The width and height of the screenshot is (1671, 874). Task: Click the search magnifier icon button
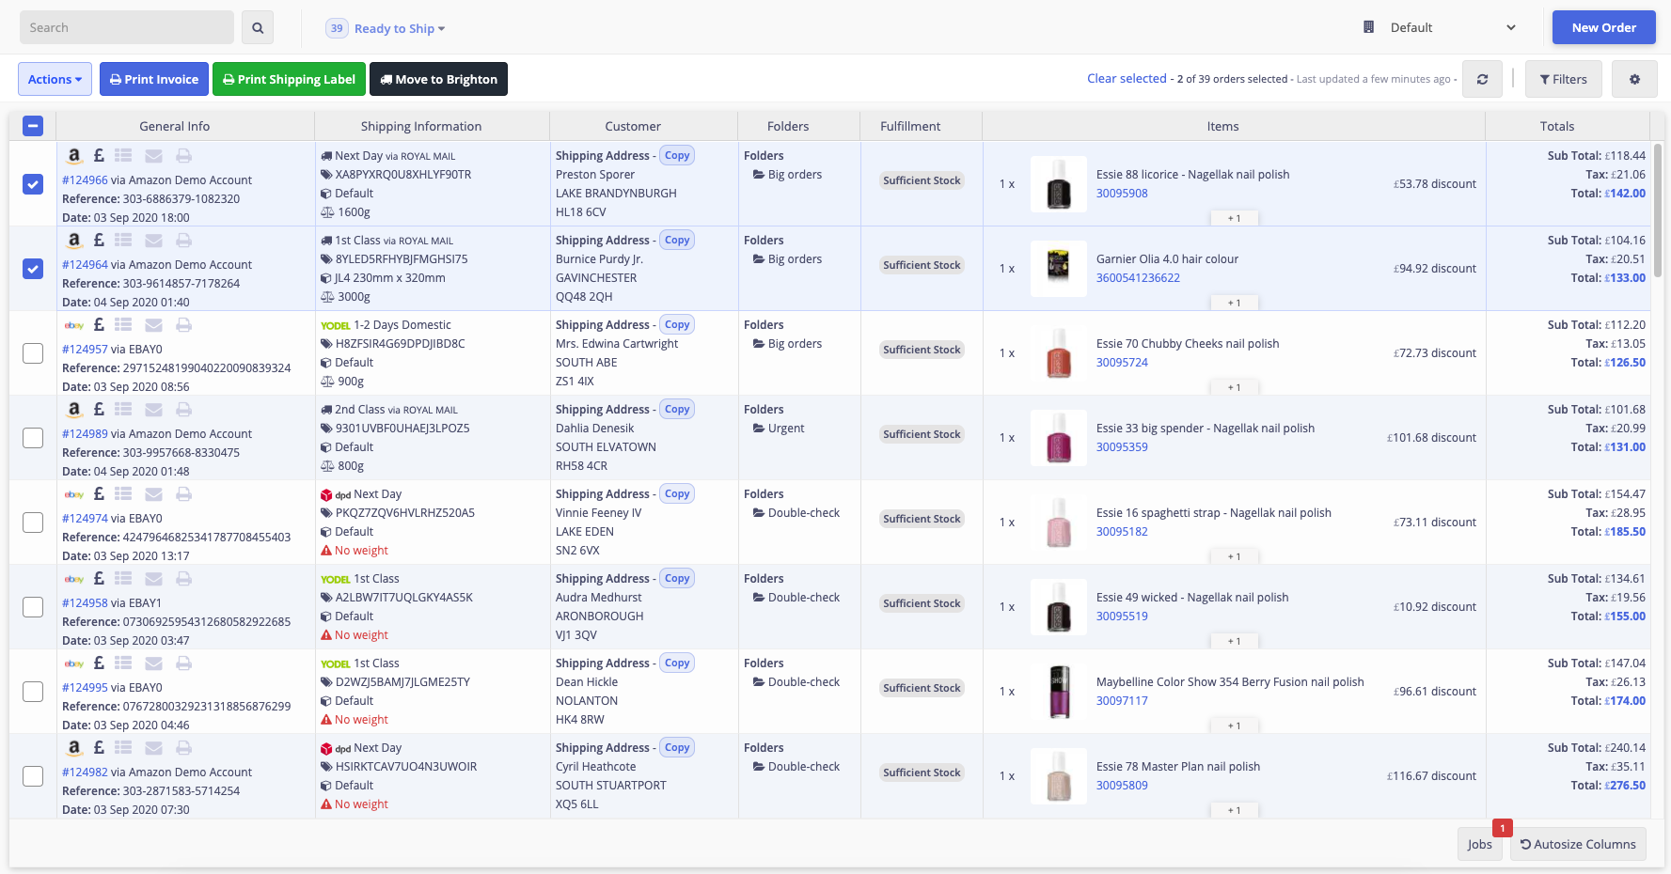click(258, 28)
